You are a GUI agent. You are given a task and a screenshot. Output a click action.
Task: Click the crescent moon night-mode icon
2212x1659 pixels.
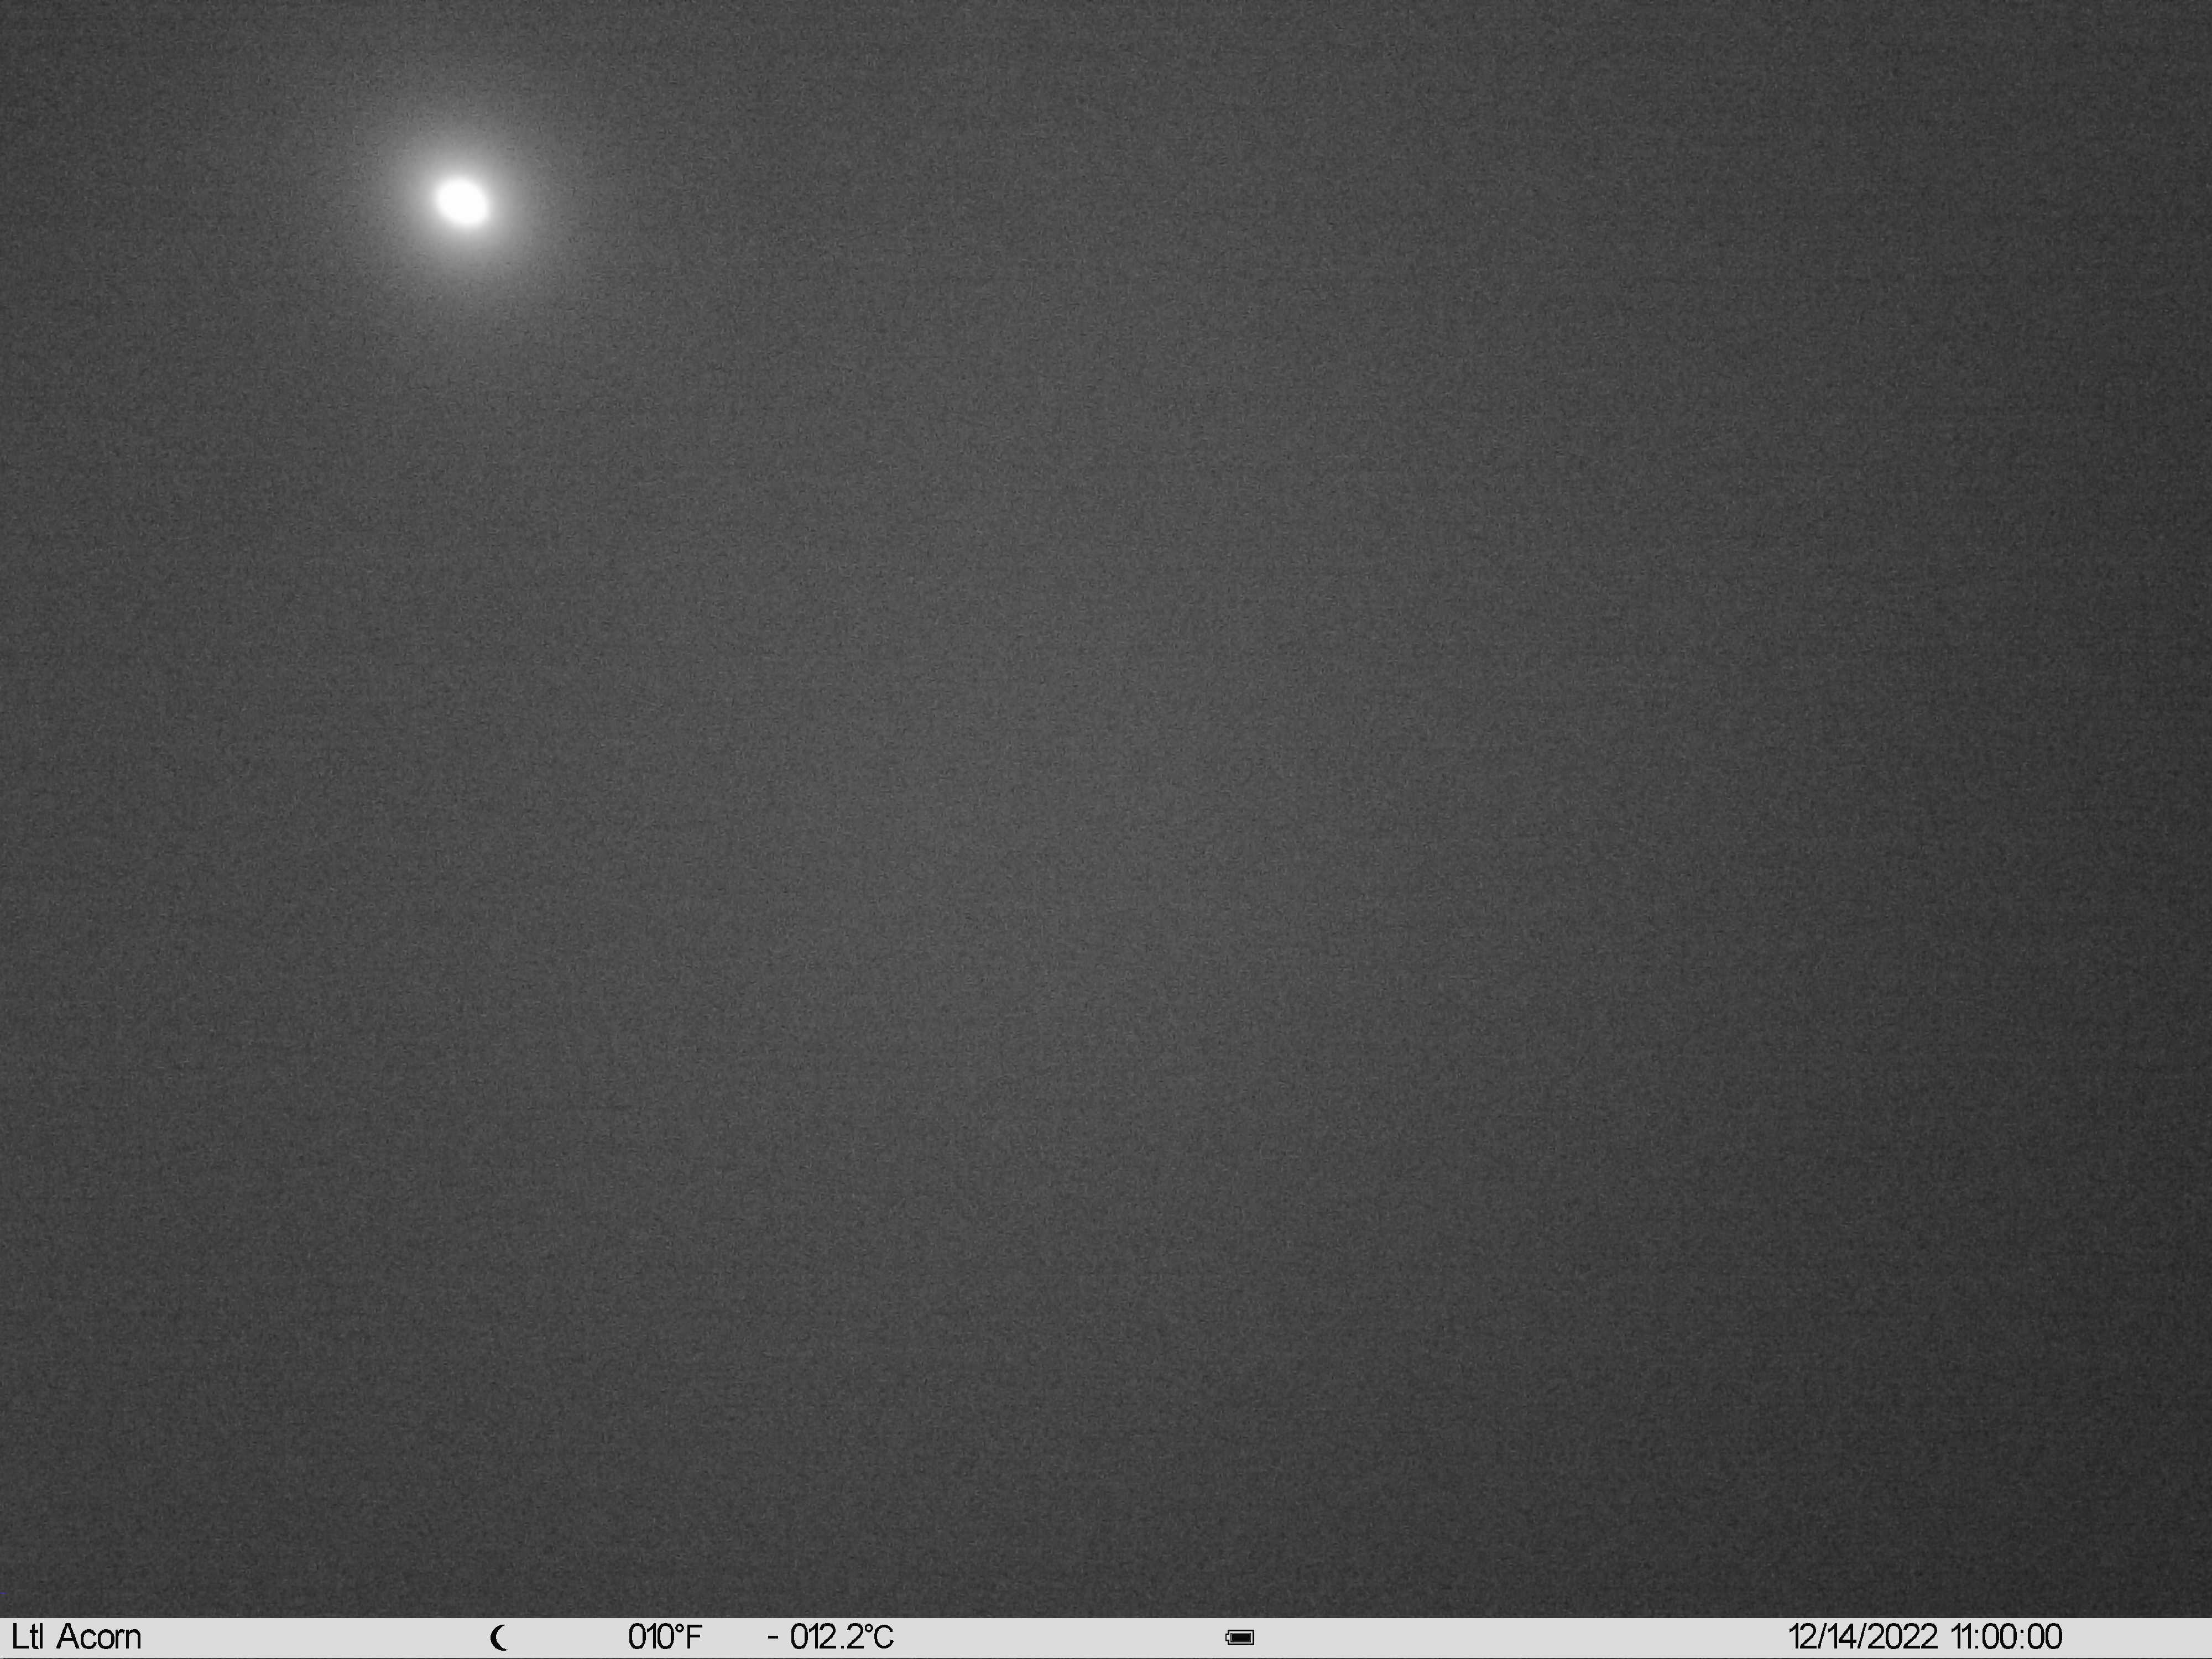point(500,1638)
